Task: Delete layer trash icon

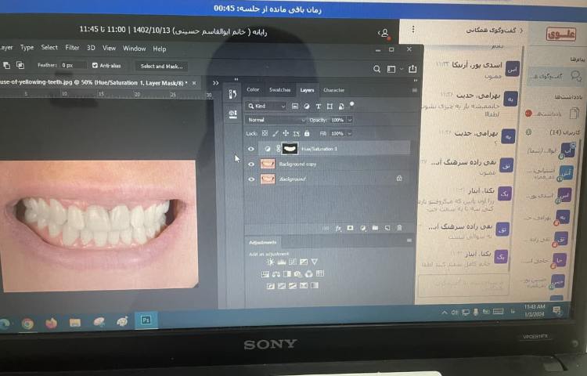Action: [x=399, y=228]
